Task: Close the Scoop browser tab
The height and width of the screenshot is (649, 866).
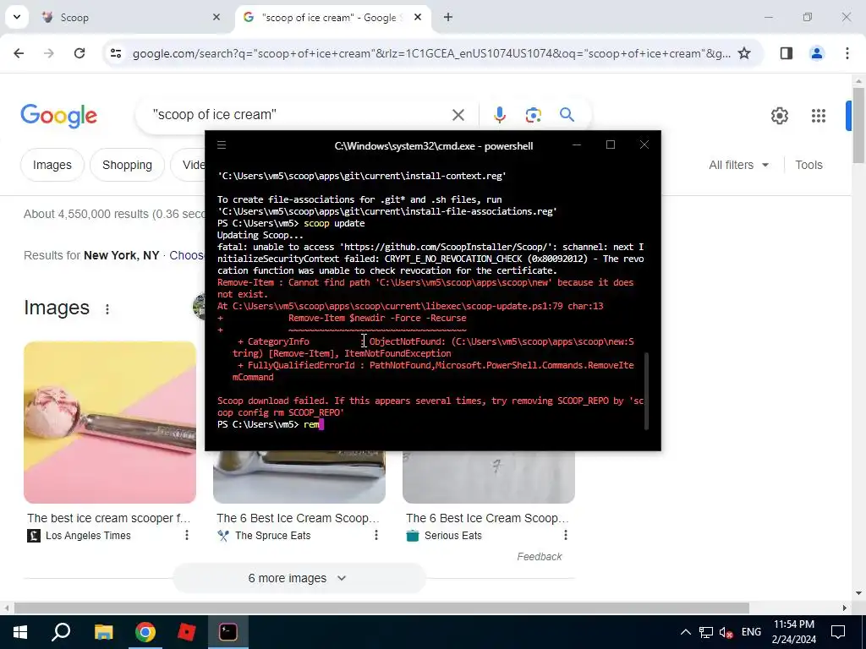Action: coord(216,18)
